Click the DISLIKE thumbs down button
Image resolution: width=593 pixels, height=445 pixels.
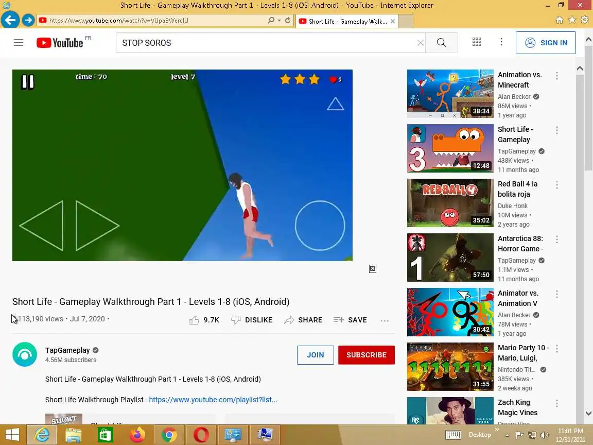pos(252,320)
